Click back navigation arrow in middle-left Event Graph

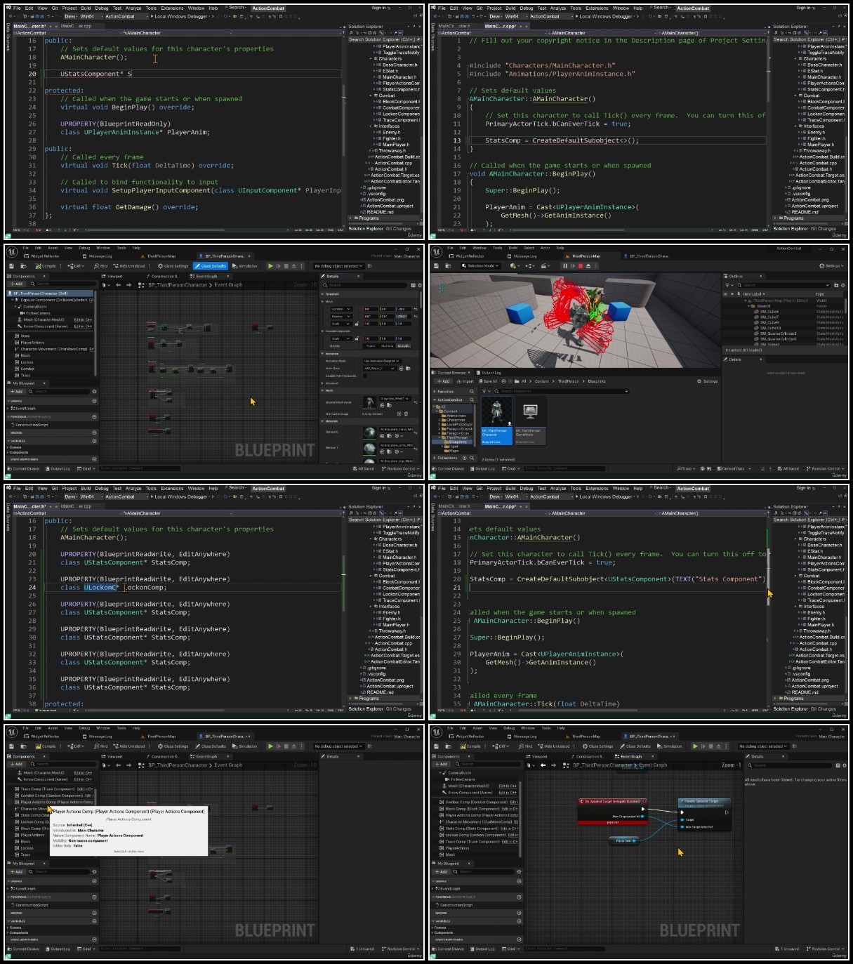coord(118,285)
